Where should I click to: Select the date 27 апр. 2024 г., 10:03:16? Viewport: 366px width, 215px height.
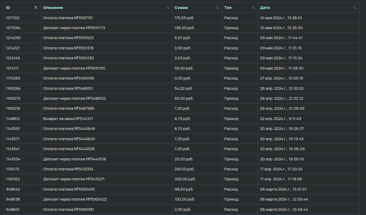(x=281, y=78)
